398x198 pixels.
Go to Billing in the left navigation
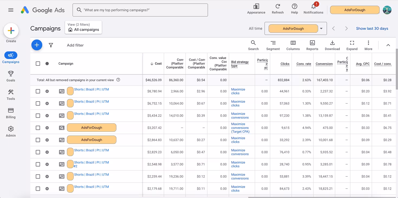11,113
